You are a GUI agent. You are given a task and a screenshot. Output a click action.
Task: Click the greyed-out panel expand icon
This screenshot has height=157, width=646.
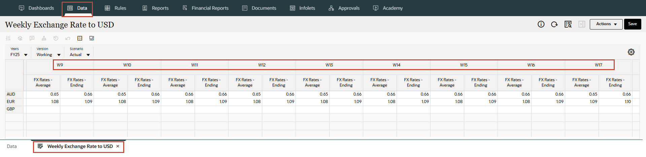point(582,24)
